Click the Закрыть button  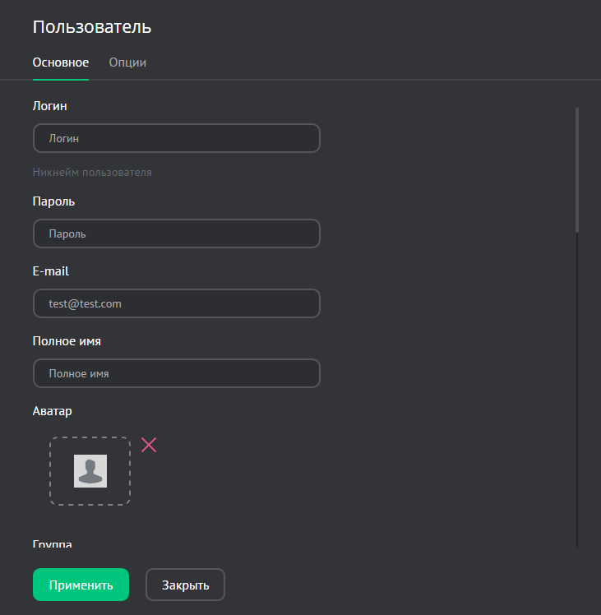click(185, 585)
